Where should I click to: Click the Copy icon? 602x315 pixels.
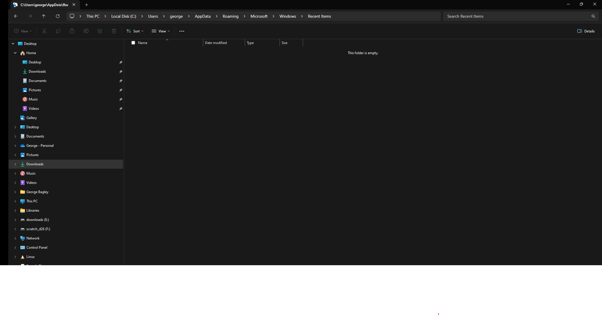58,31
